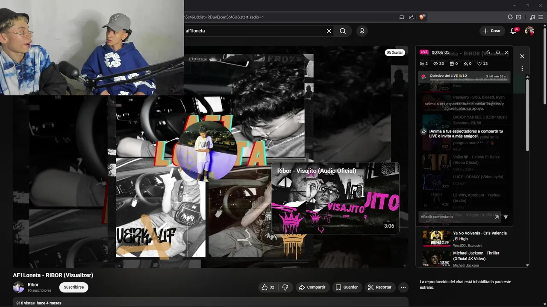This screenshot has width=547, height=307.
Task: Click the install app icon in address bar
Action: click(402, 17)
